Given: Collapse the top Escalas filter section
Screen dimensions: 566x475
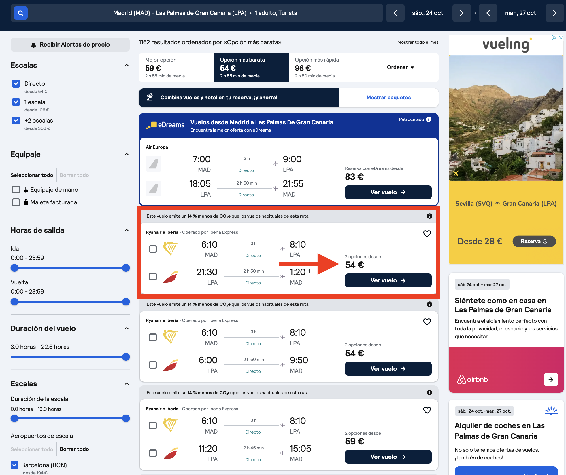Looking at the screenshot, I should [x=127, y=65].
